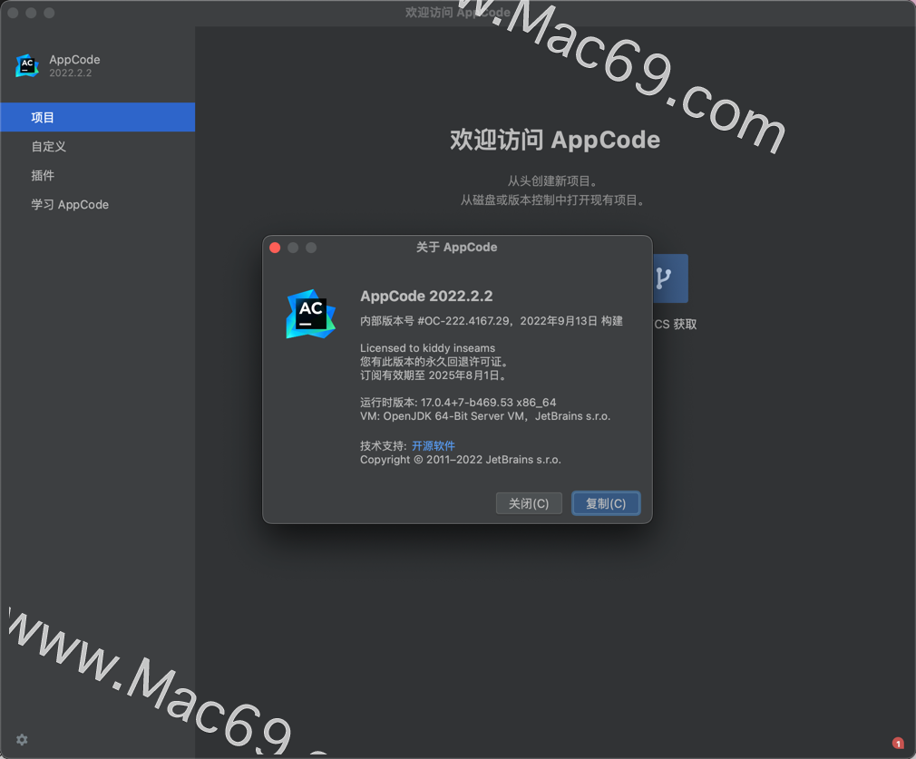Click the Licensed to kiddy inseams text
Image resolution: width=916 pixels, height=759 pixels.
428,347
